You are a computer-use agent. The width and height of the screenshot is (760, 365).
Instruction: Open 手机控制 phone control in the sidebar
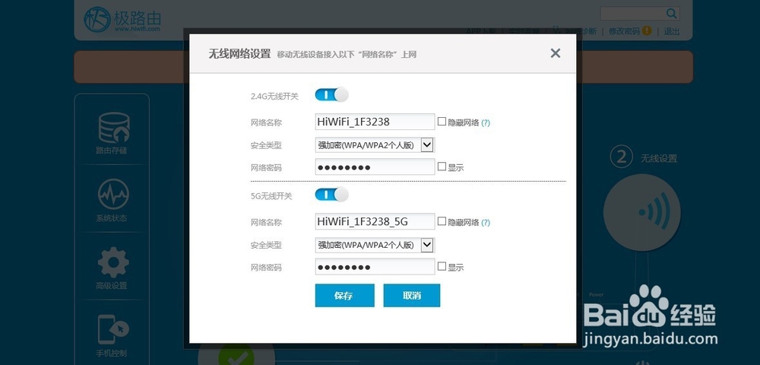(112, 335)
